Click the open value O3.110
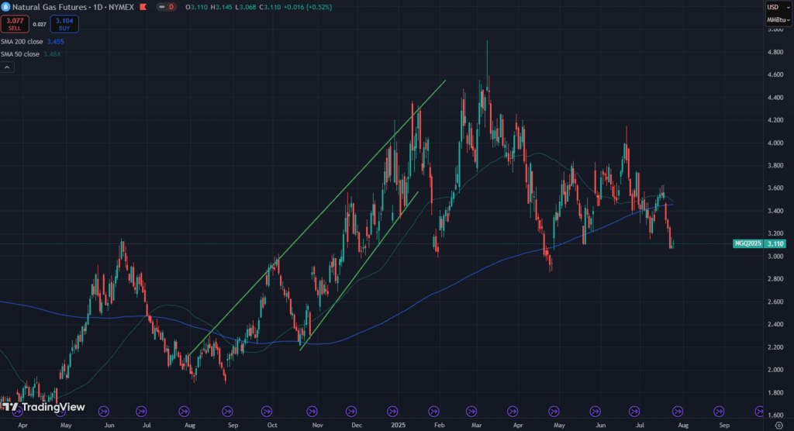This screenshot has height=431, width=794. [x=196, y=7]
